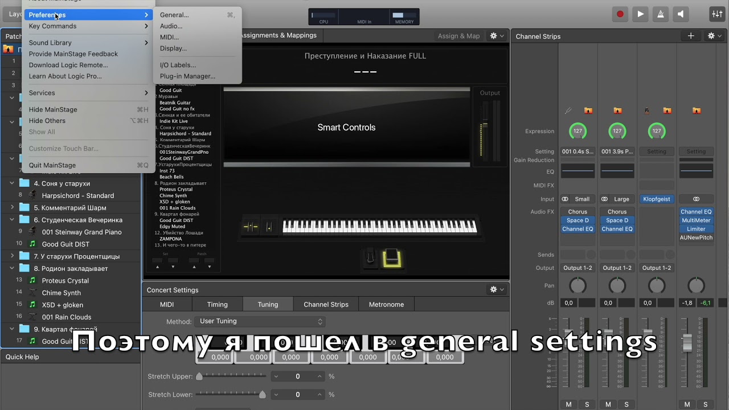Click the speaker mute-all icon

pyautogui.click(x=680, y=14)
